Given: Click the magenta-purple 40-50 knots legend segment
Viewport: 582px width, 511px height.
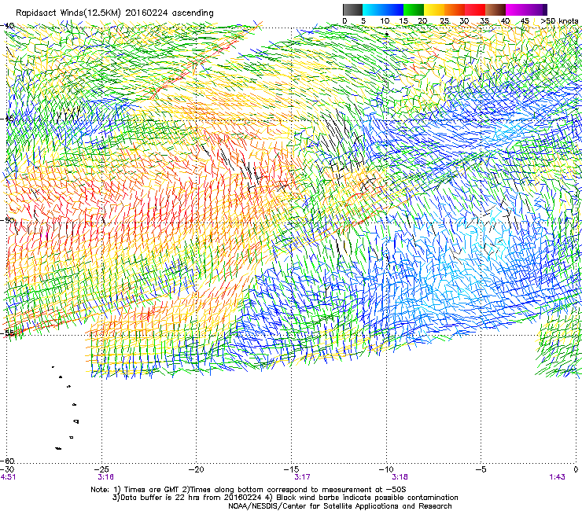Looking at the screenshot, I should [526, 9].
